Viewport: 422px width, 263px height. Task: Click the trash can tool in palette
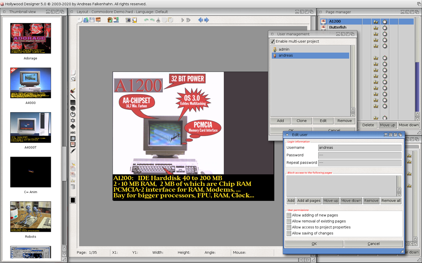click(73, 187)
